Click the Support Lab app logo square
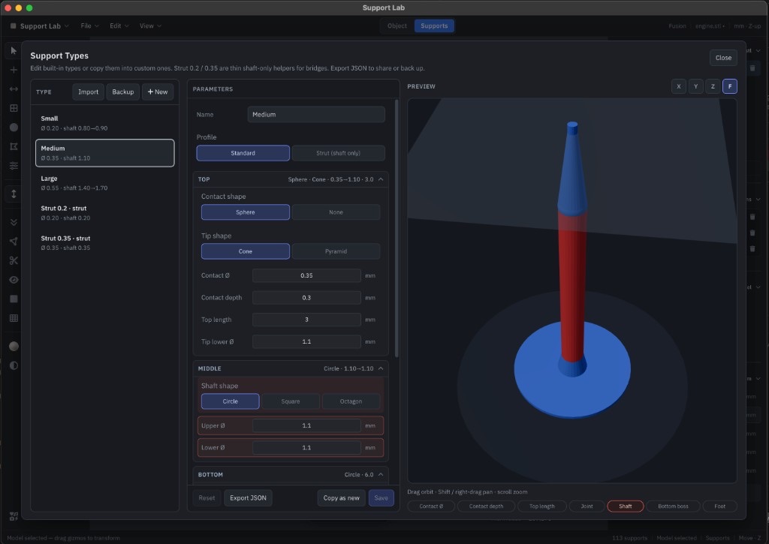 click(14, 26)
